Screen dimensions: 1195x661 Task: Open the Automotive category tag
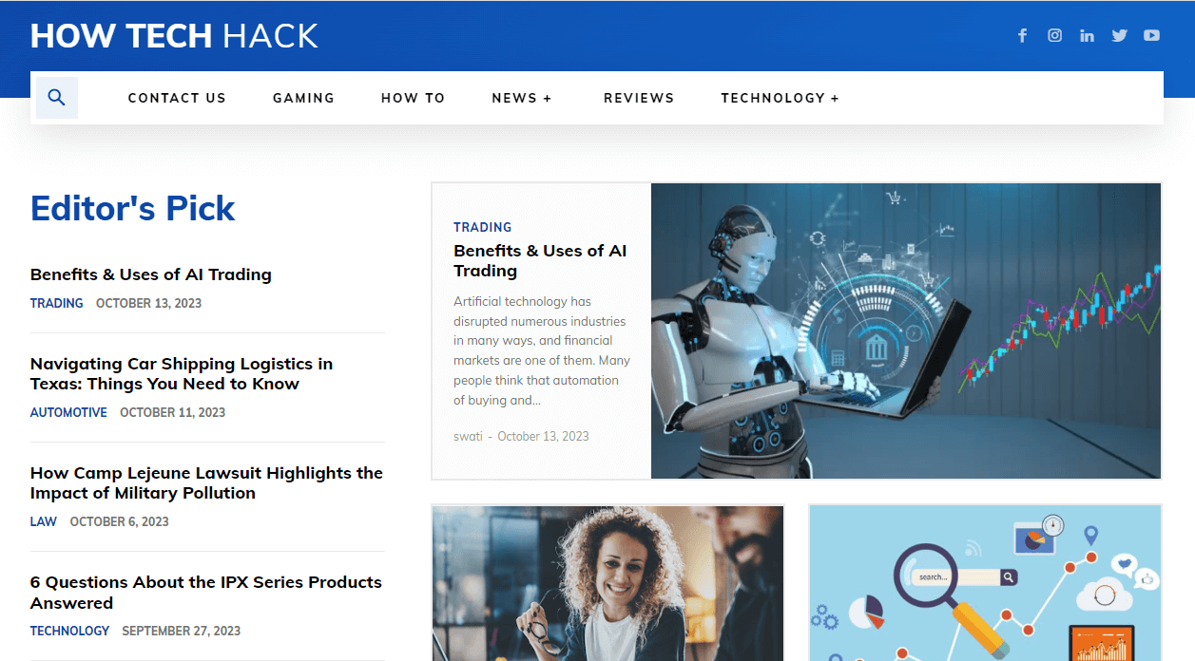click(68, 412)
